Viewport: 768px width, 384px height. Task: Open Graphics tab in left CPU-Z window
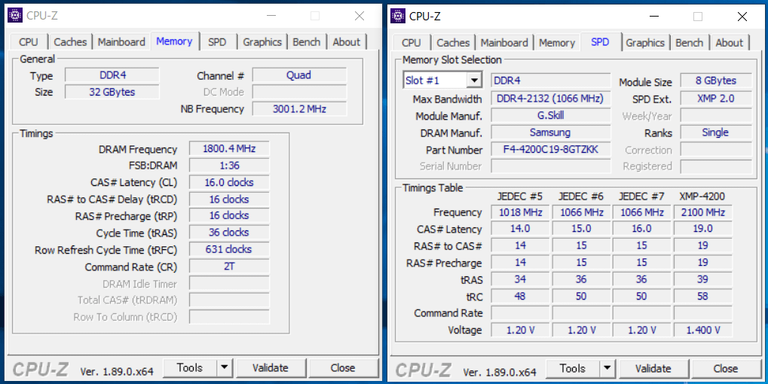tap(262, 42)
